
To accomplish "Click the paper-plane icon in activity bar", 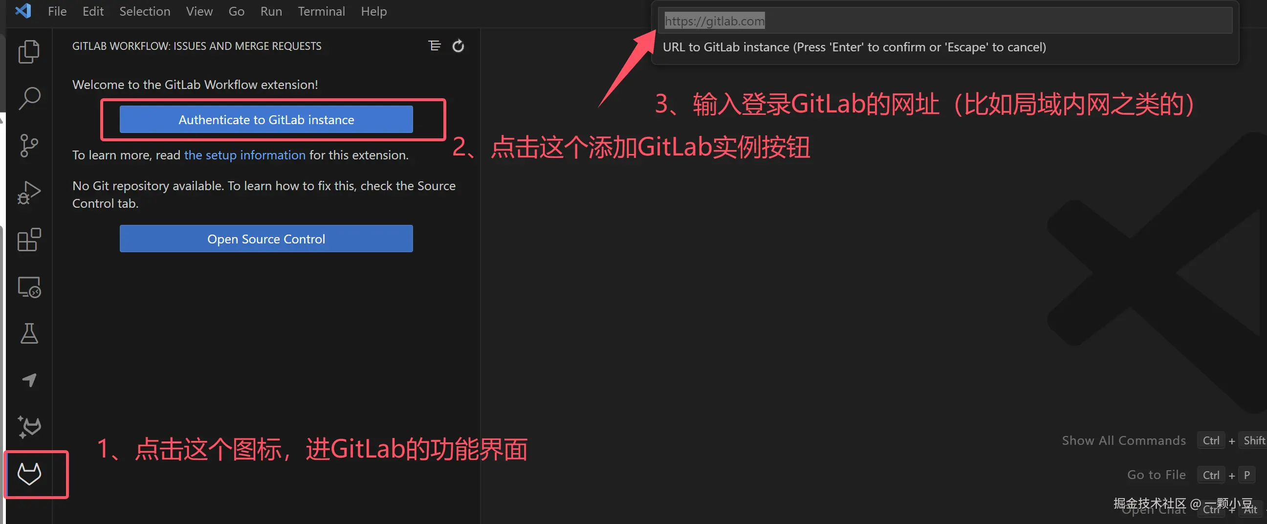I will click(29, 380).
